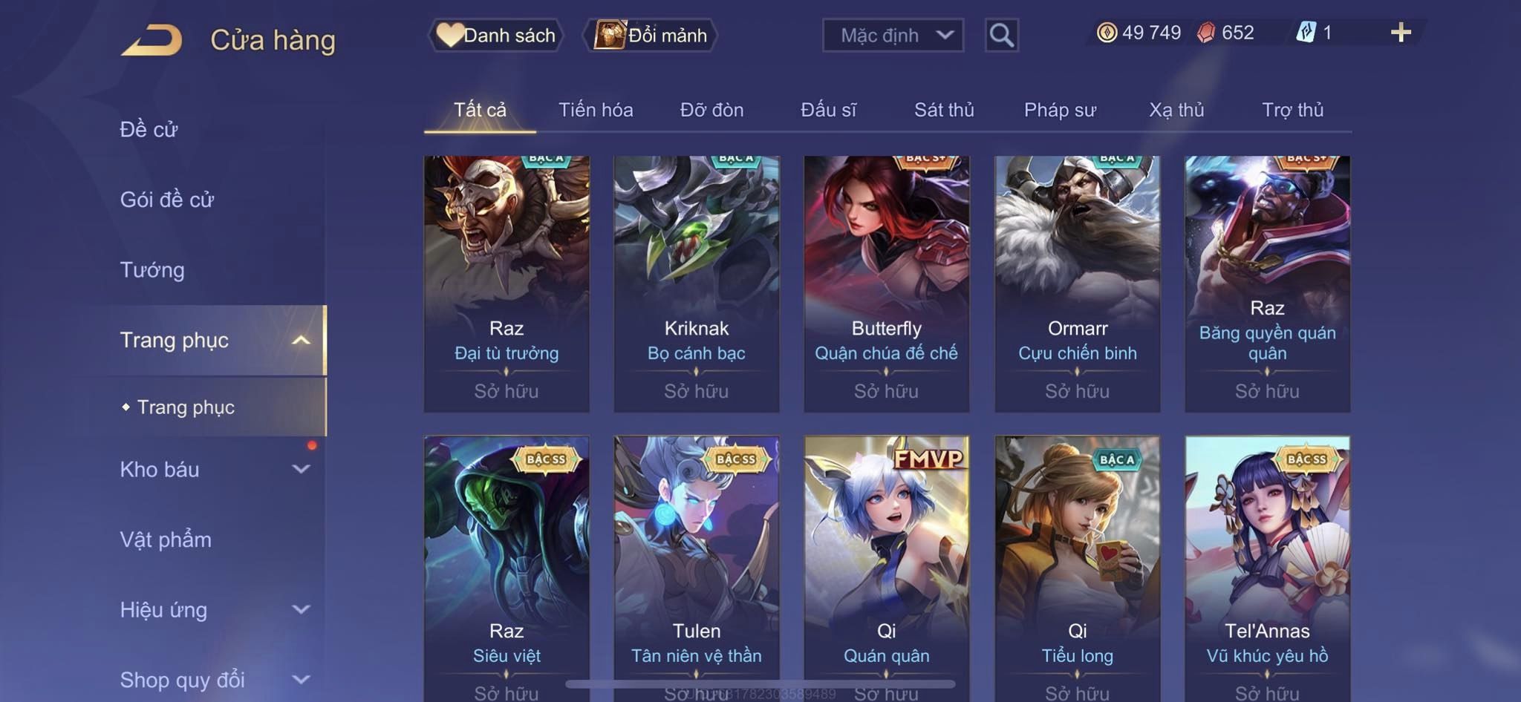Select the Tiến hóa tab
The image size is (1521, 702).
click(596, 110)
